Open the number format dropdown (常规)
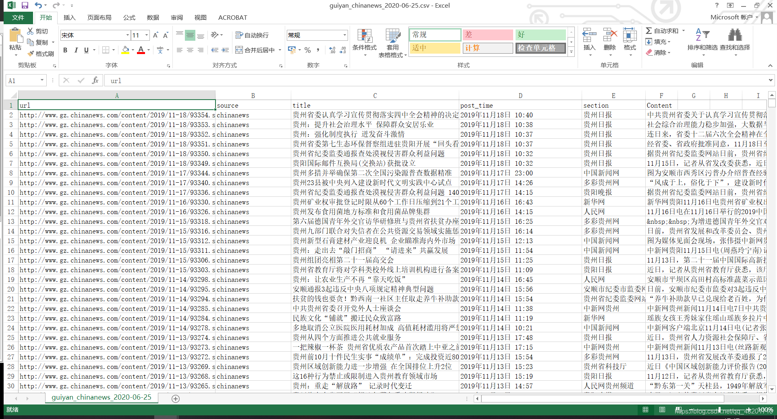777x419 pixels. pos(345,35)
